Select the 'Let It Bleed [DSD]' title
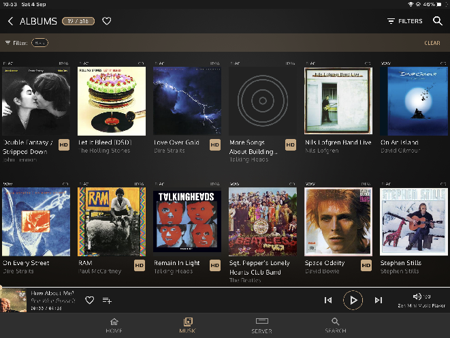 coord(105,142)
